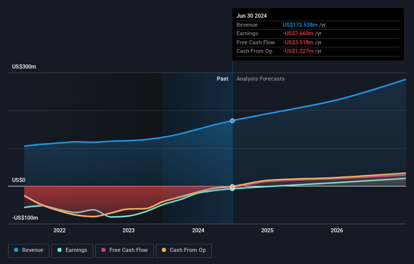Click the Earnings row label in tooltip
This screenshot has width=414, height=264.
247,33
